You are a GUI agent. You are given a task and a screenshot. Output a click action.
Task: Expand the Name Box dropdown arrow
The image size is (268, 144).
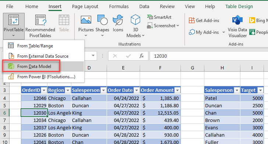point(93,56)
